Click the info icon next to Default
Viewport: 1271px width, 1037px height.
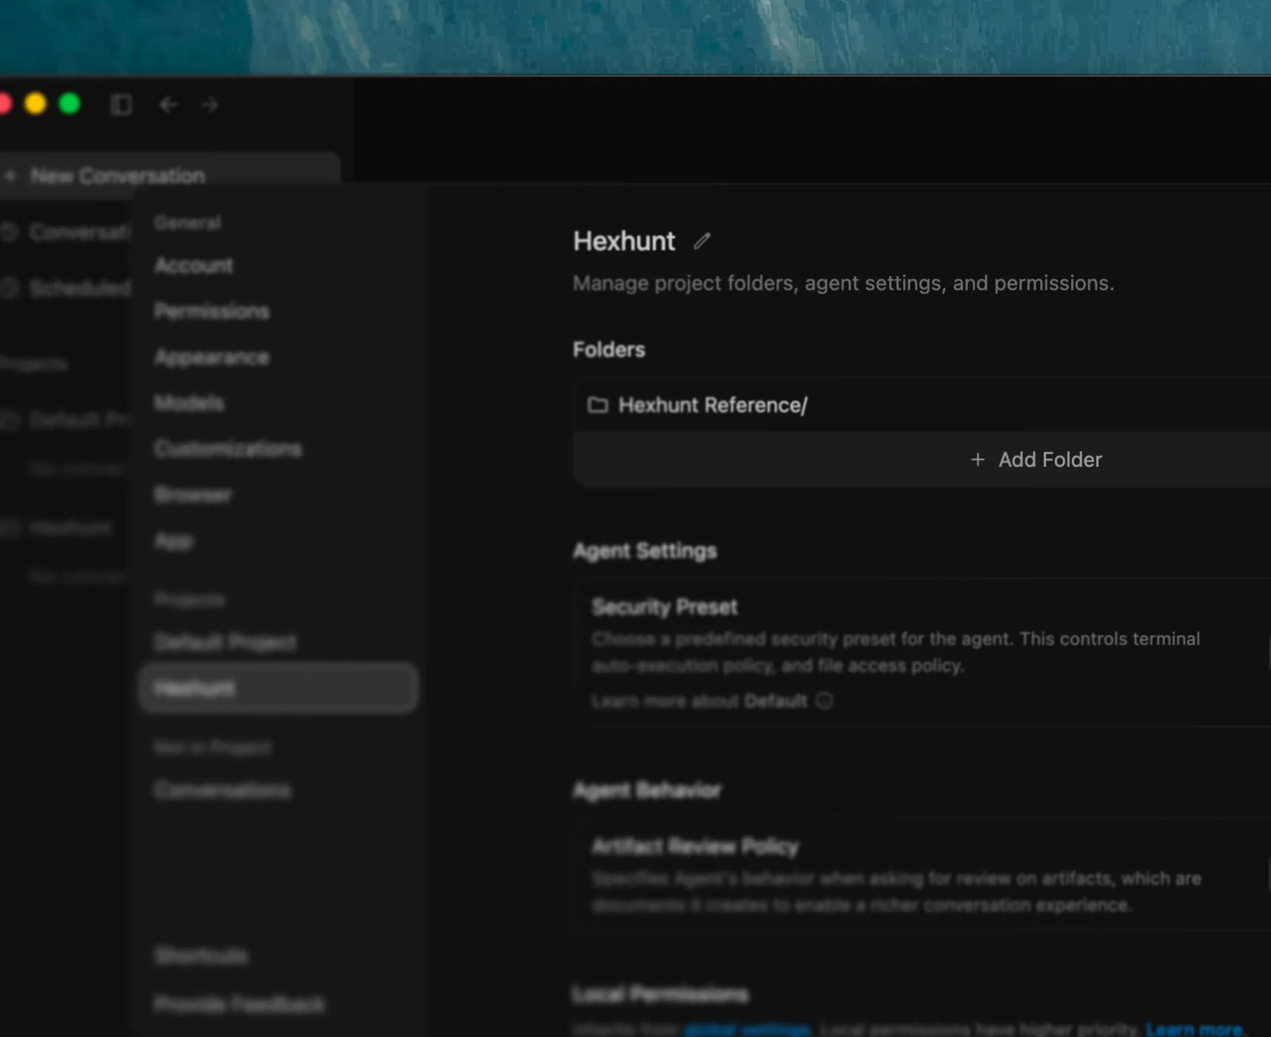click(825, 700)
